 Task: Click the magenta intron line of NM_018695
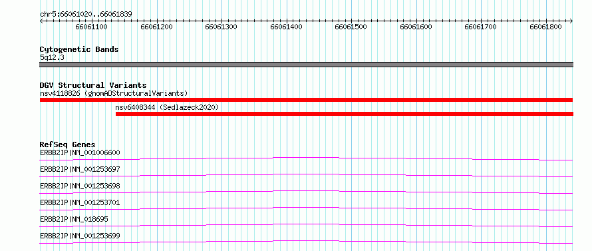(x=306, y=224)
